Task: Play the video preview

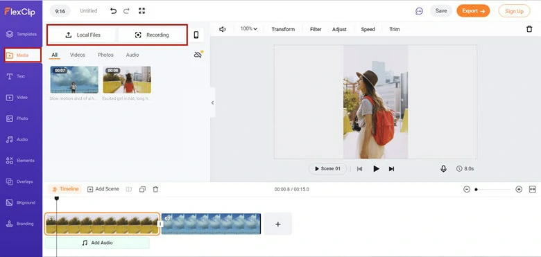Action: pos(376,169)
